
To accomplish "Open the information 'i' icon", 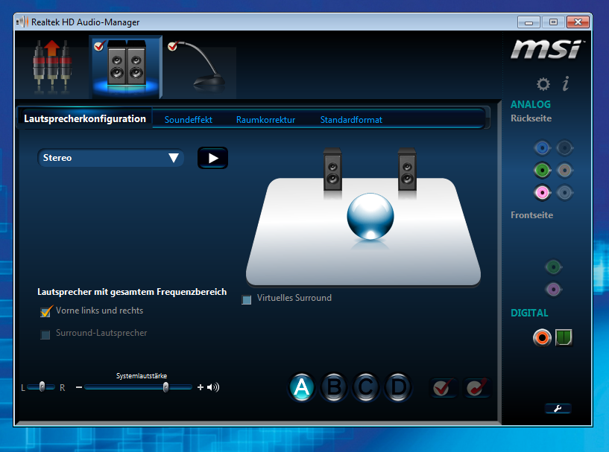I will pos(566,83).
